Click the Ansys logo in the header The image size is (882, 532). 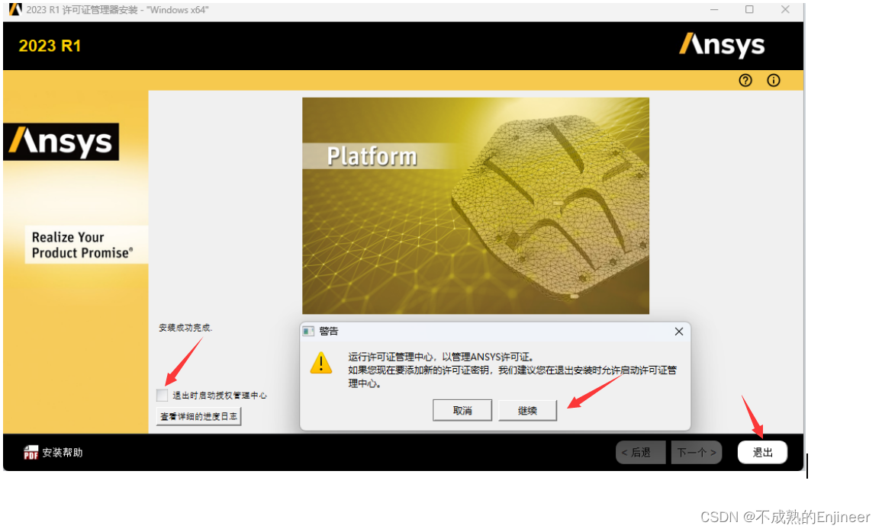tap(722, 45)
